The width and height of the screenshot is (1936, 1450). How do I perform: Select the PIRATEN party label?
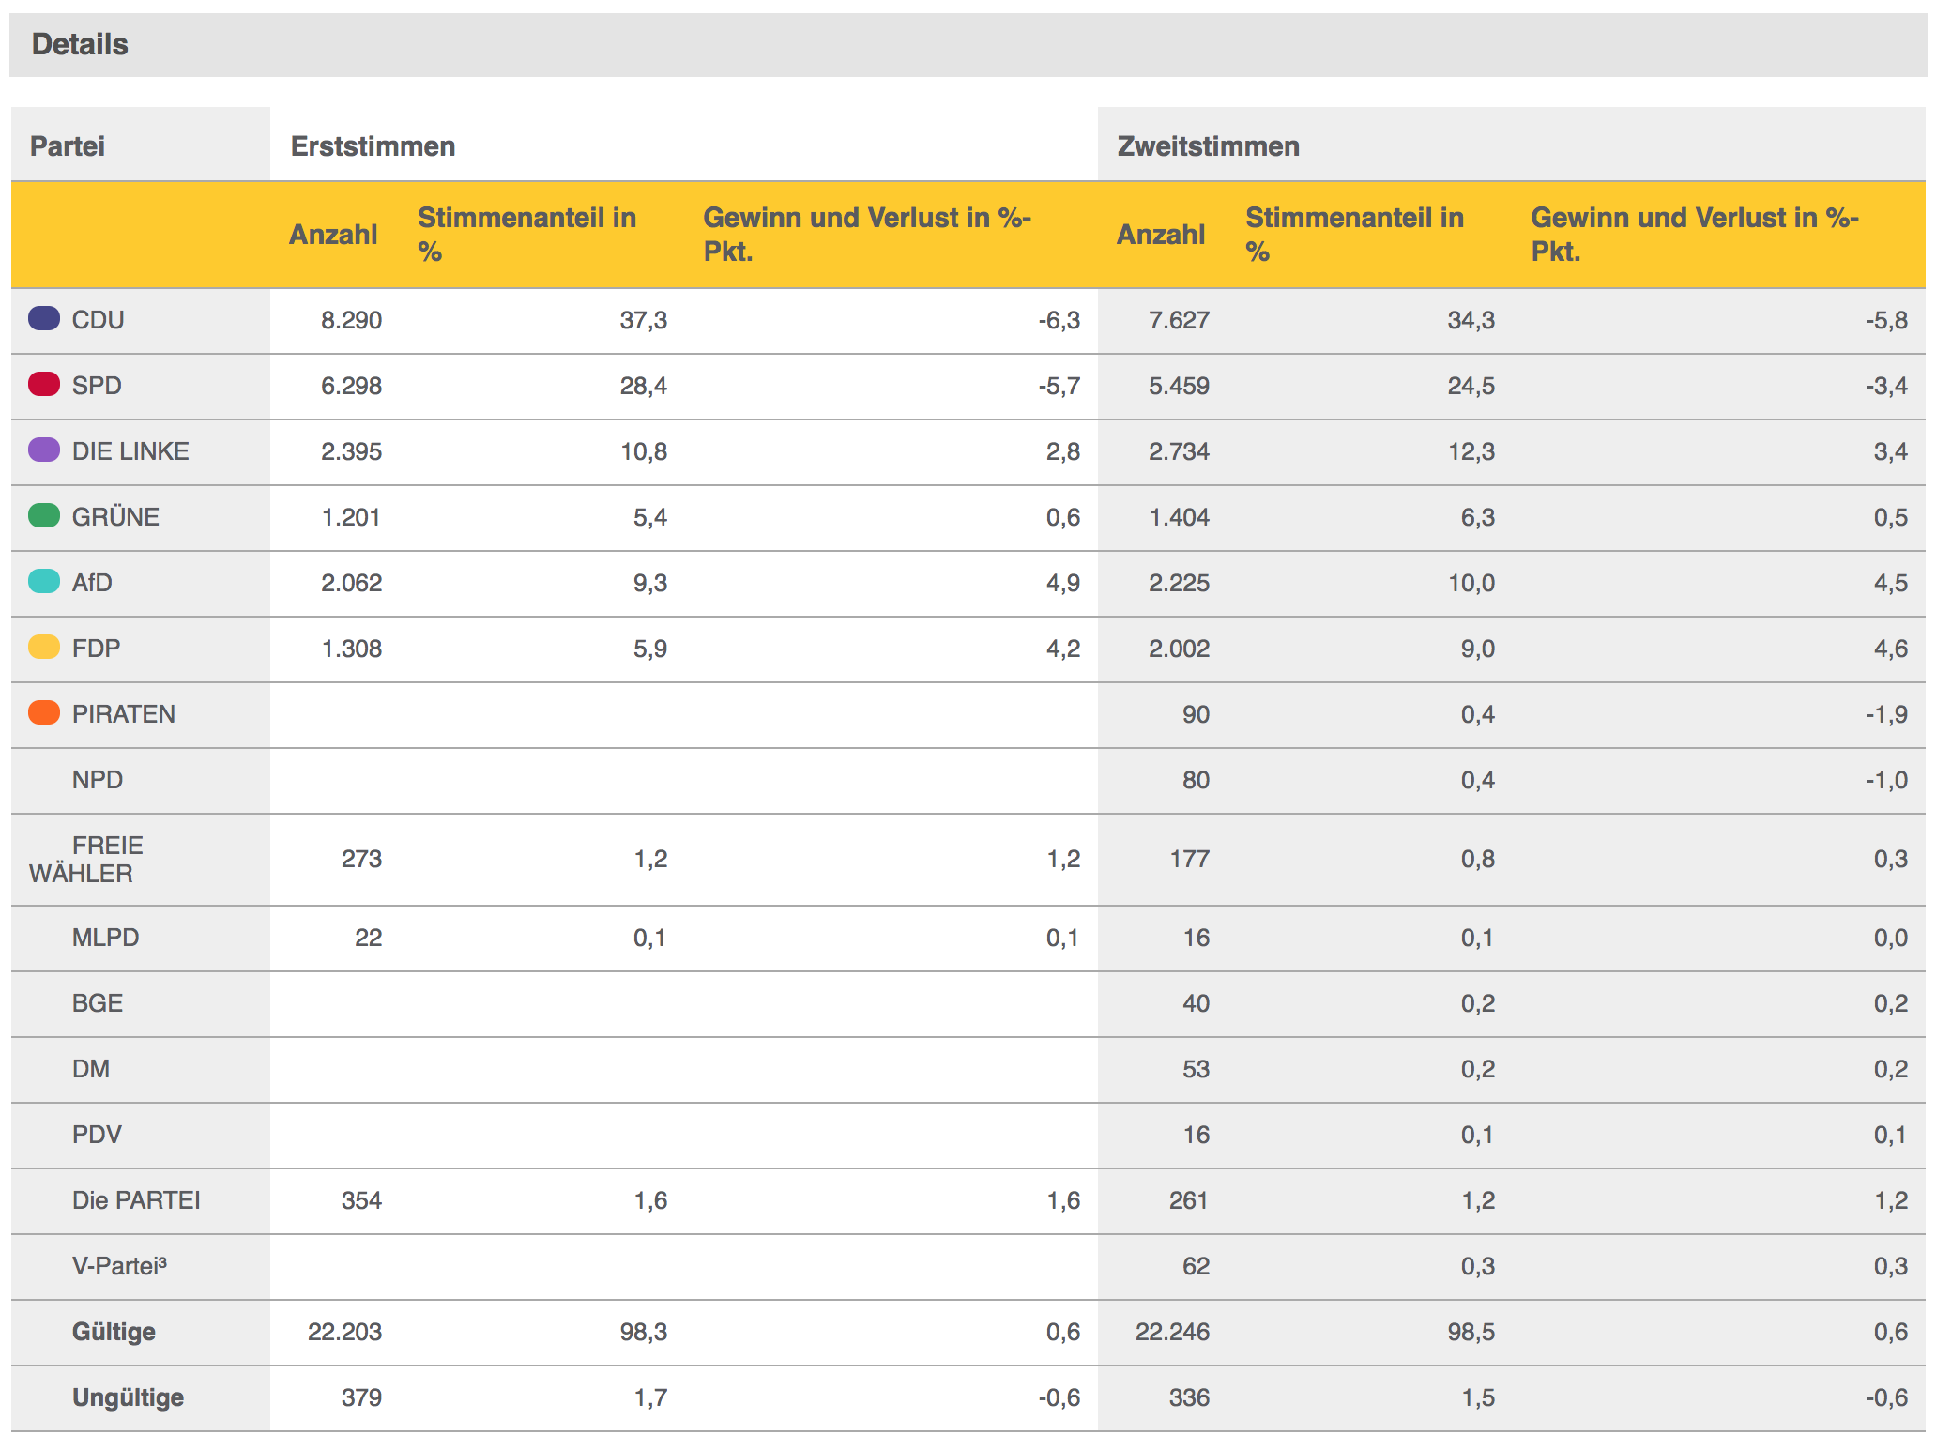(x=124, y=714)
